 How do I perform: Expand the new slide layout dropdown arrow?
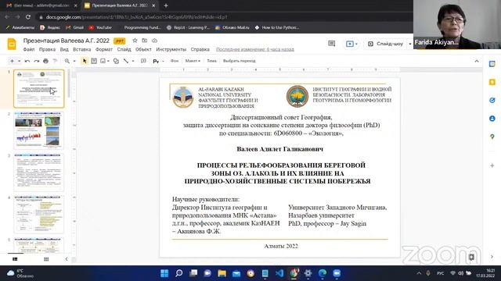coord(19,61)
